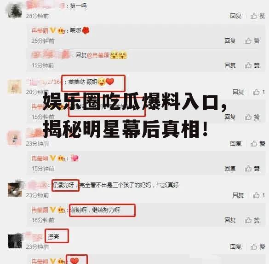Screen dimensions: 269x264
Task: Like the '好漂亮呀' comment about three kids
Action: [259, 195]
